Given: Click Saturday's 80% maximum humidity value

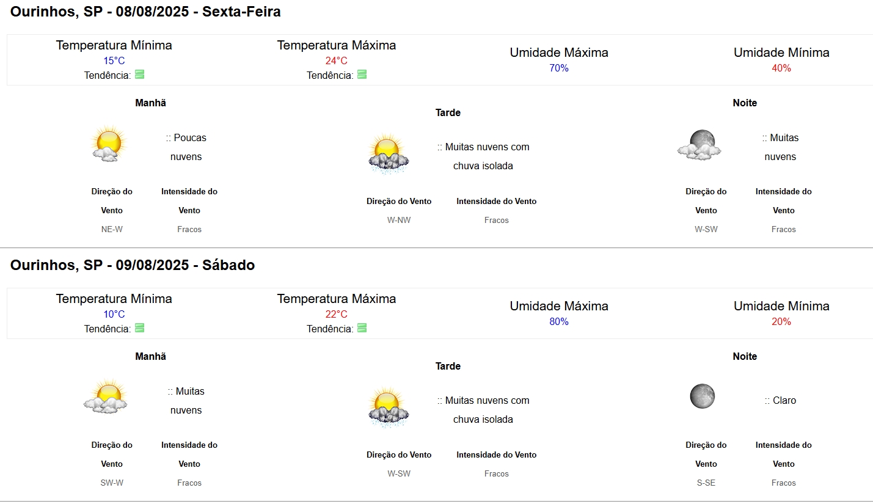Looking at the screenshot, I should [x=558, y=321].
